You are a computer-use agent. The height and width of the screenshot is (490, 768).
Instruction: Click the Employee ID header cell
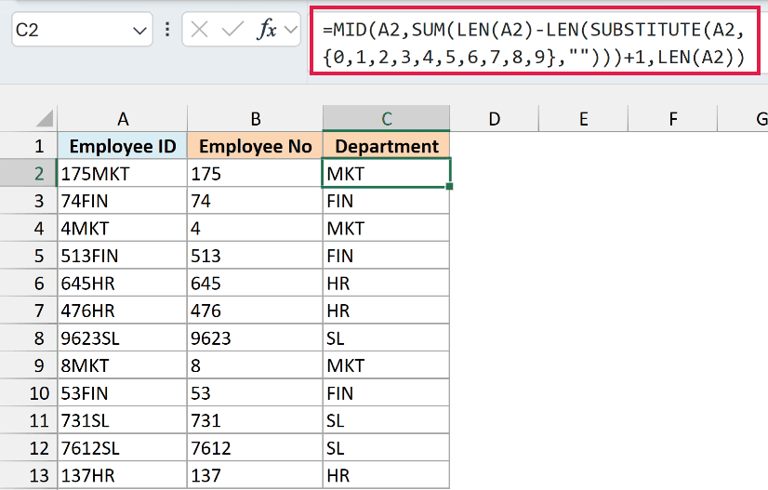pyautogui.click(x=123, y=146)
